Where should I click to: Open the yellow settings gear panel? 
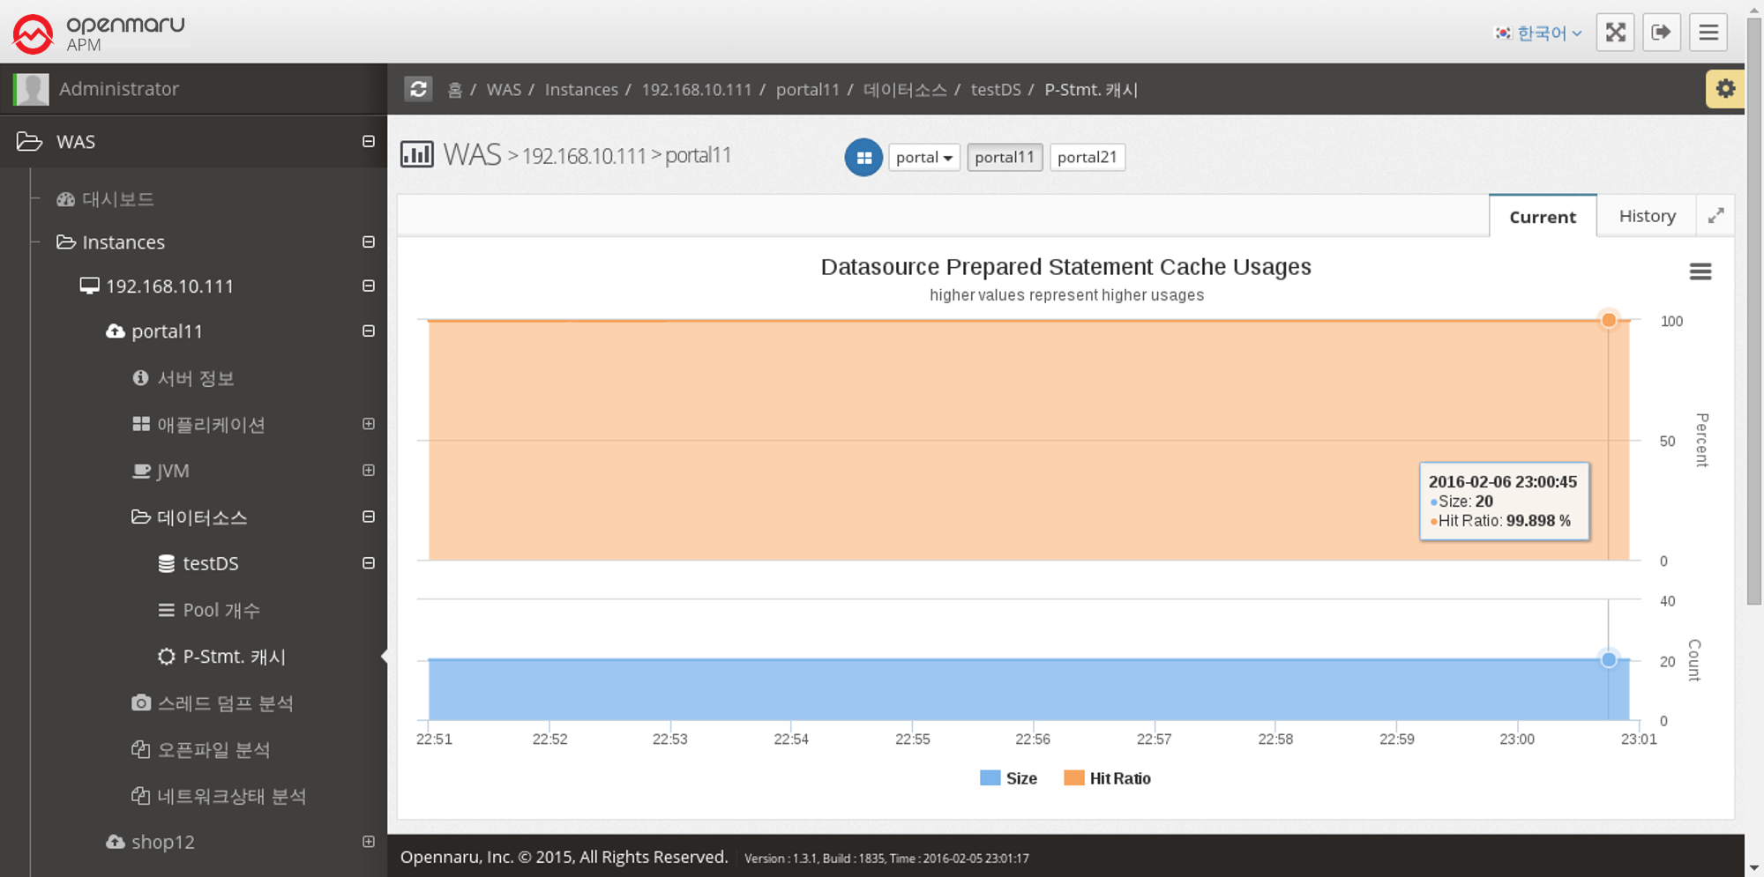(x=1724, y=89)
